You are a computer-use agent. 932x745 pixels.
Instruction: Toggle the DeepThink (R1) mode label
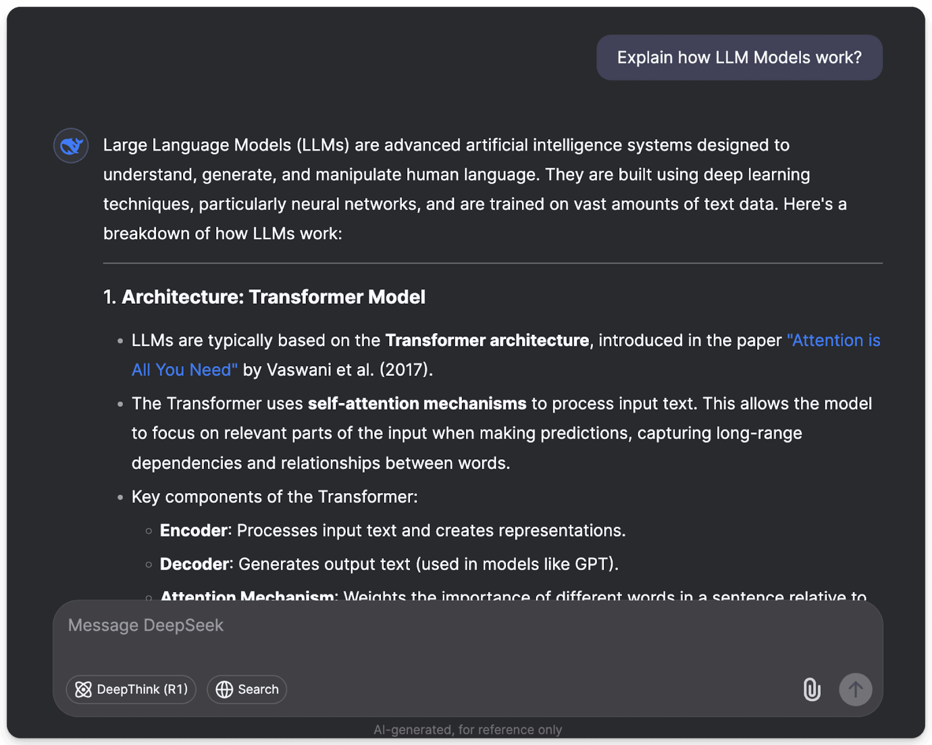coord(142,690)
